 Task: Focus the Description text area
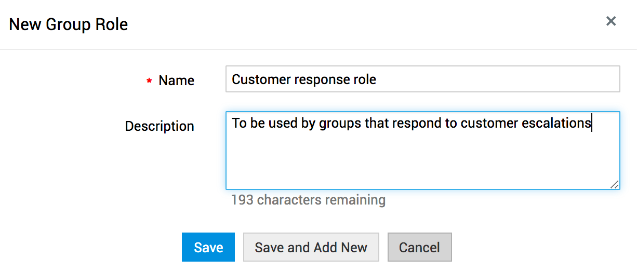(x=422, y=156)
